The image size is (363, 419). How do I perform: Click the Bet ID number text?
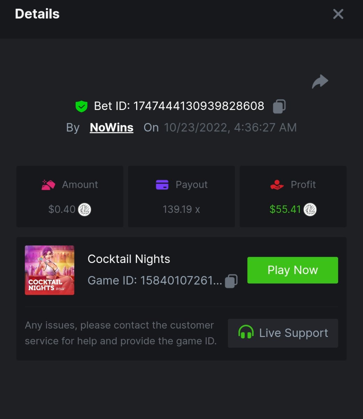click(x=199, y=106)
